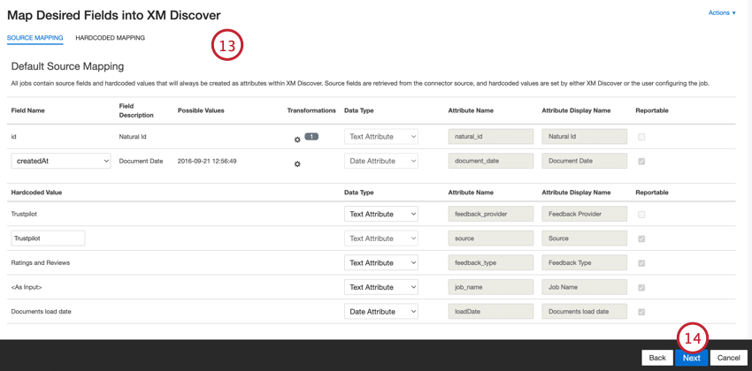Open the createdAt field name dropdown
Image resolution: width=752 pixels, height=371 pixels.
pyautogui.click(x=61, y=161)
